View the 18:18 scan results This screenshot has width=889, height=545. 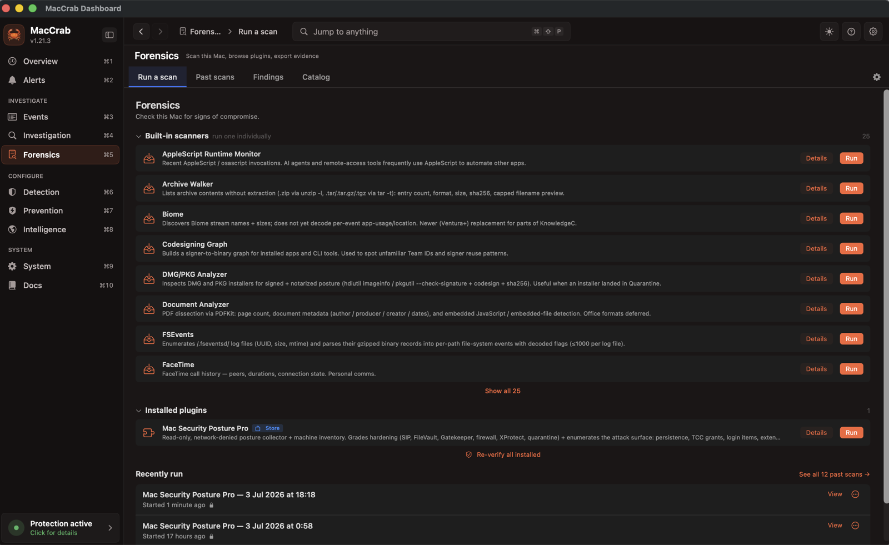[835, 494]
